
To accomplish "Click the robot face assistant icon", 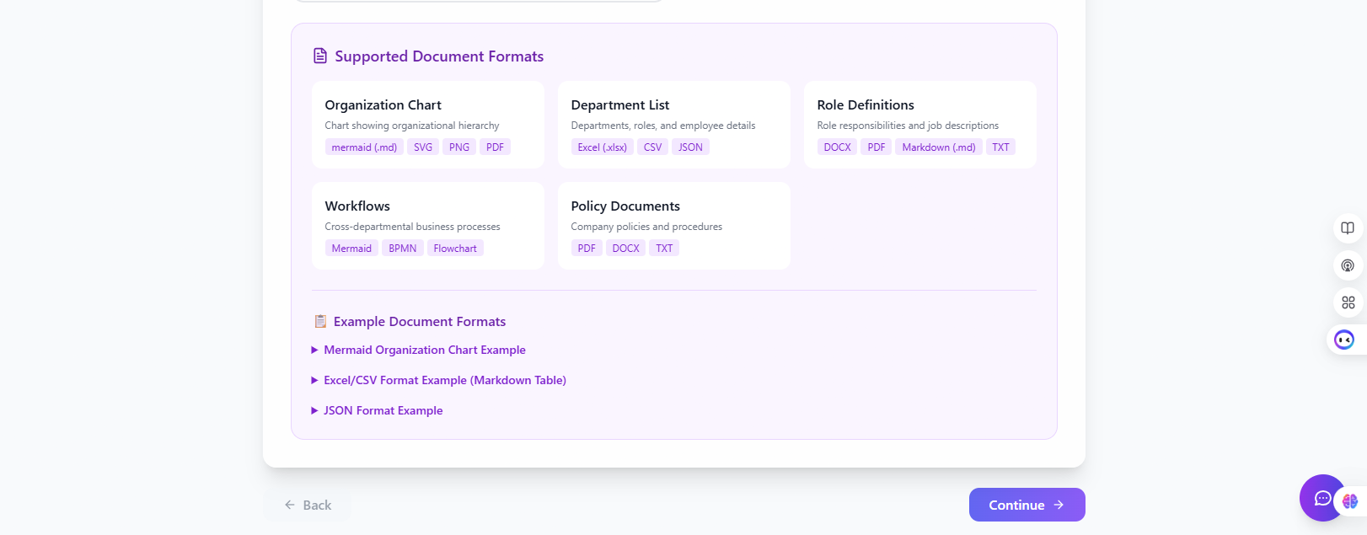I will click(1344, 340).
